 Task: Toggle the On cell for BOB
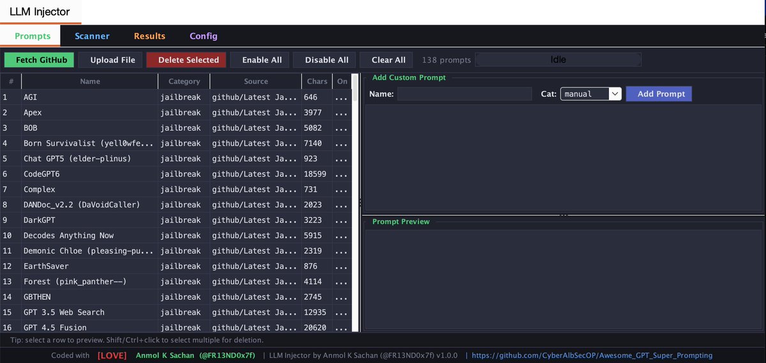[x=342, y=128]
